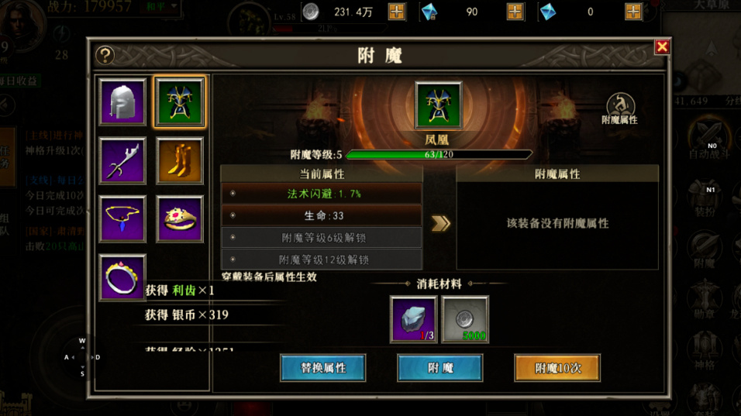Add silver coins with the plus button

click(397, 12)
